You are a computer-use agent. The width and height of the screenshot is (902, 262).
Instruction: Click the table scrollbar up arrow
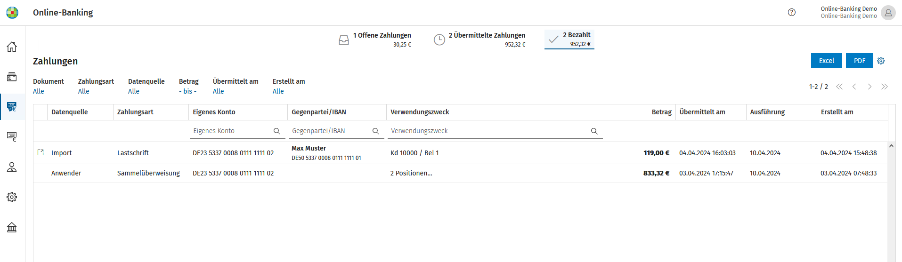pos(891,146)
